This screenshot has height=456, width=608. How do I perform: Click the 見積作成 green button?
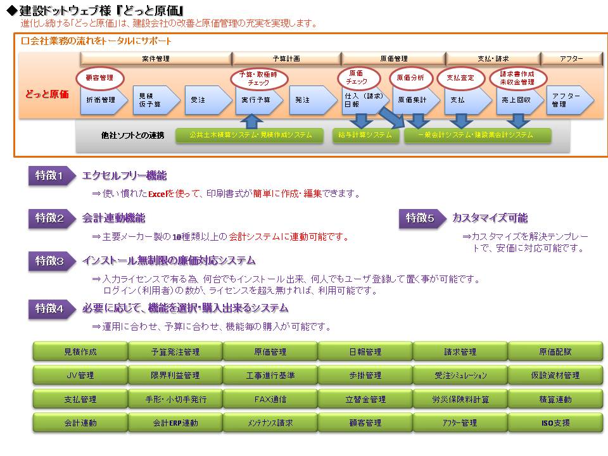[80, 351]
